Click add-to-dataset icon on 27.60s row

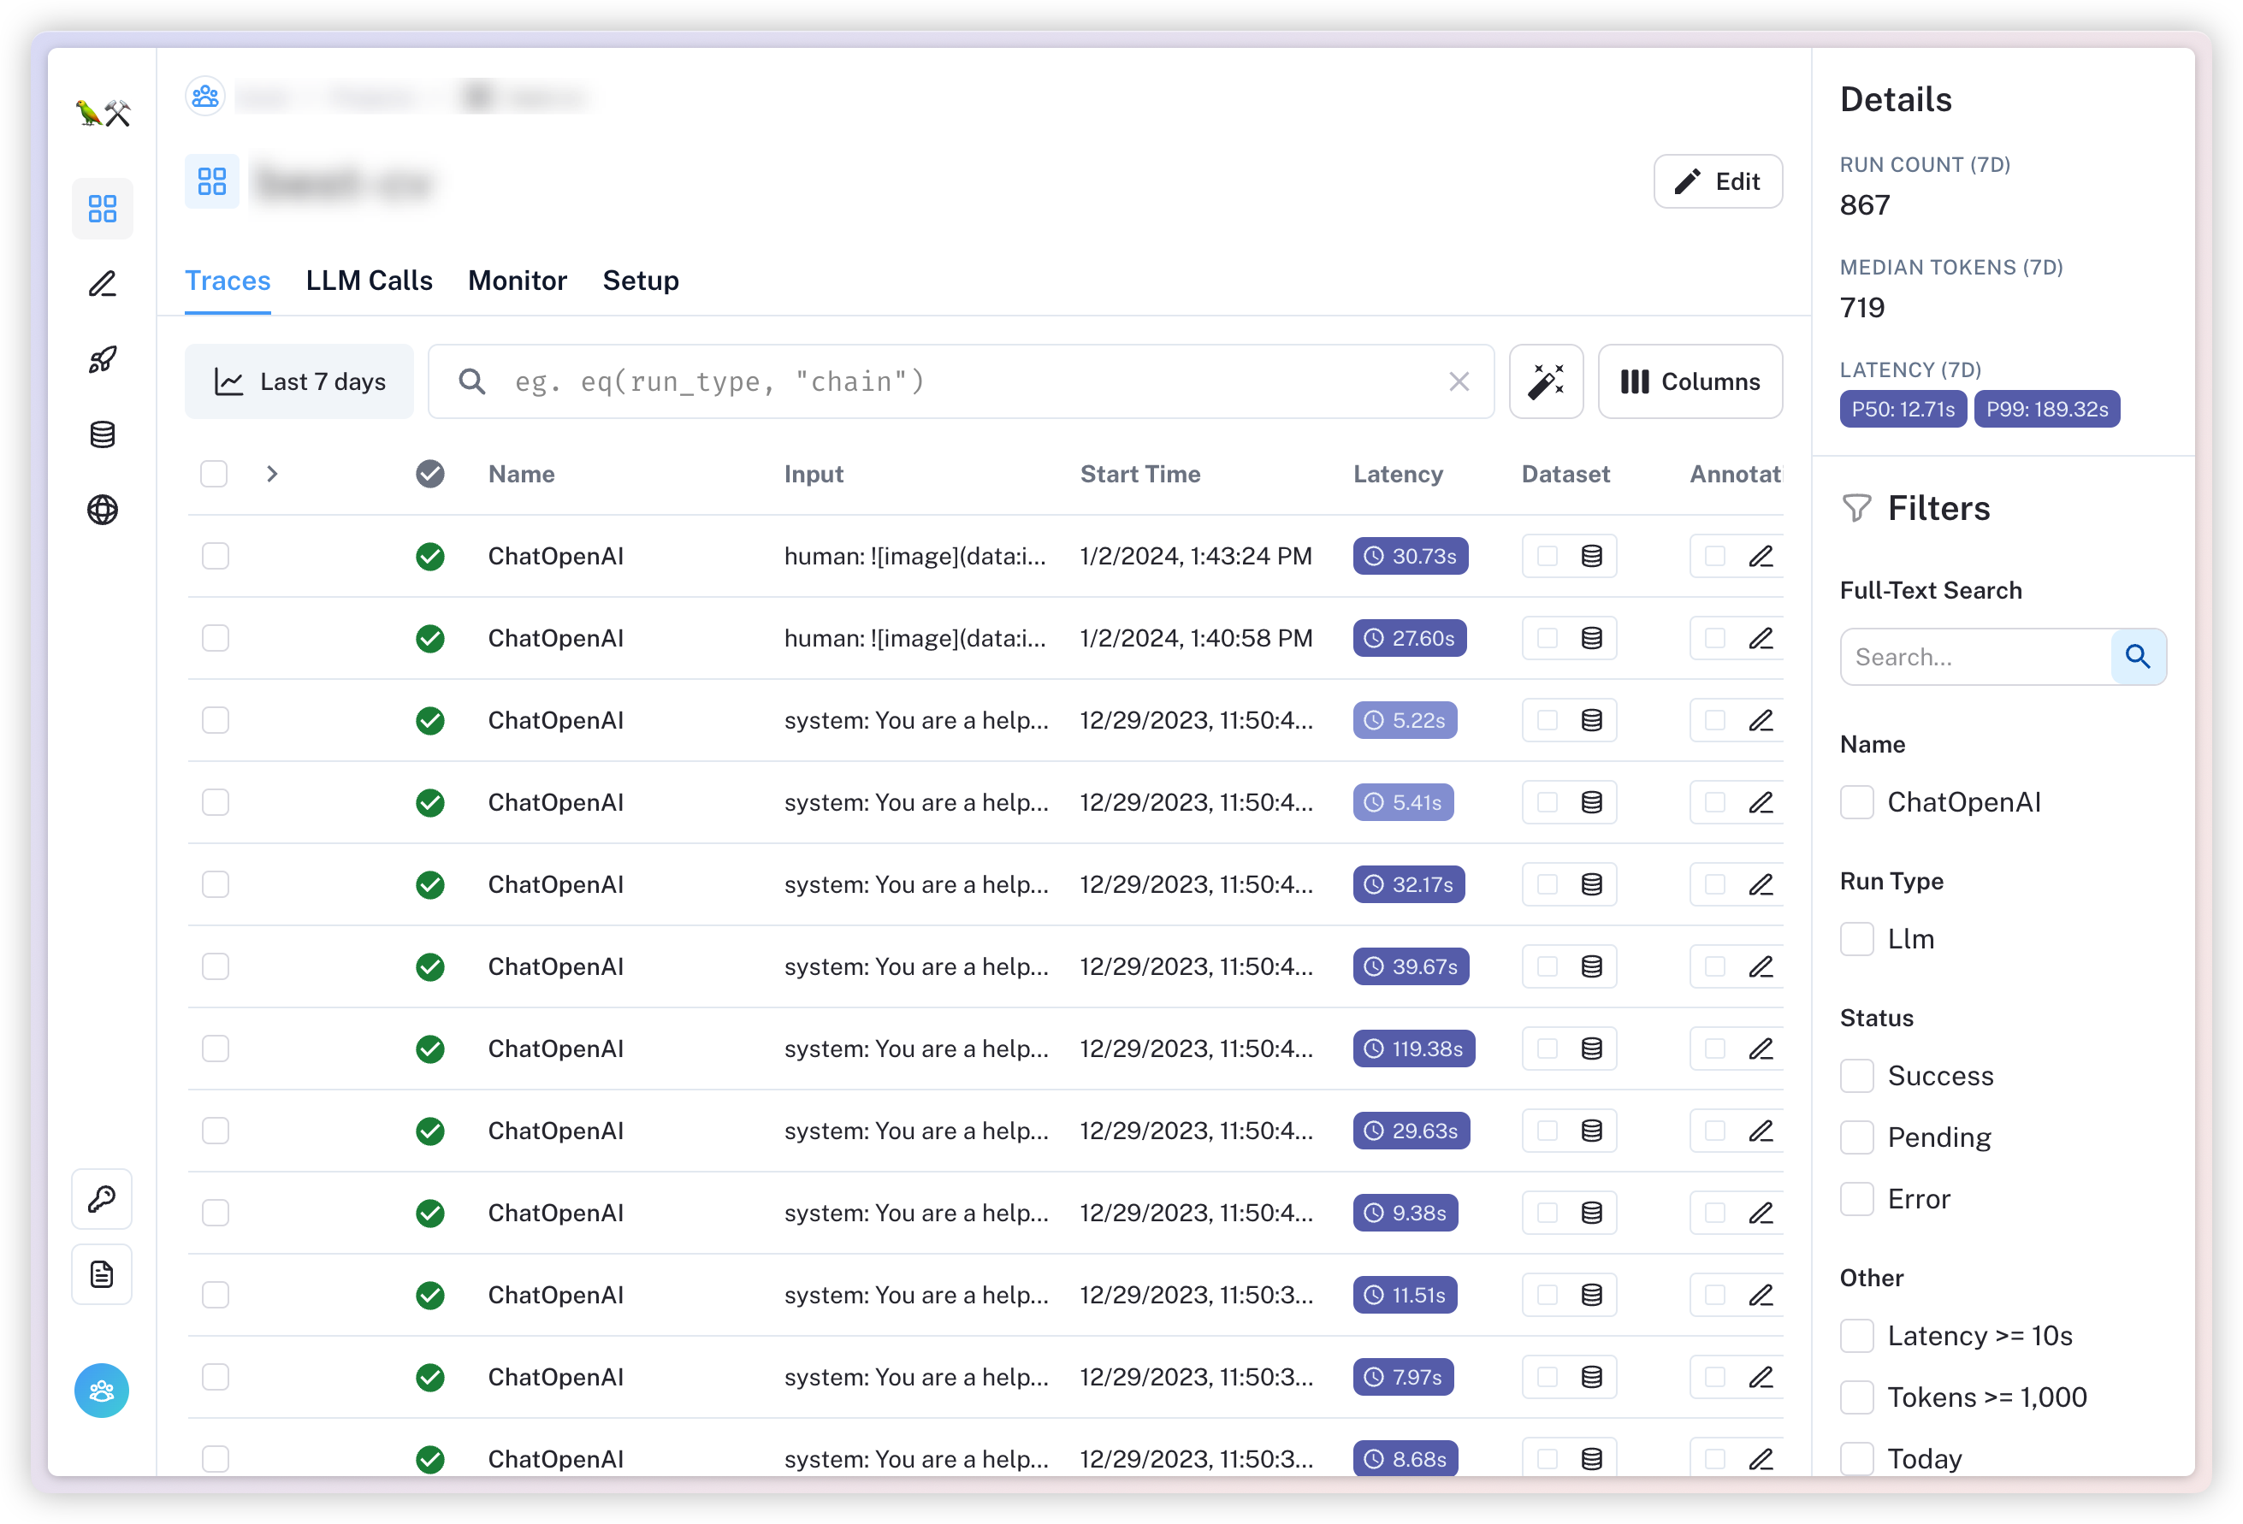click(1591, 638)
